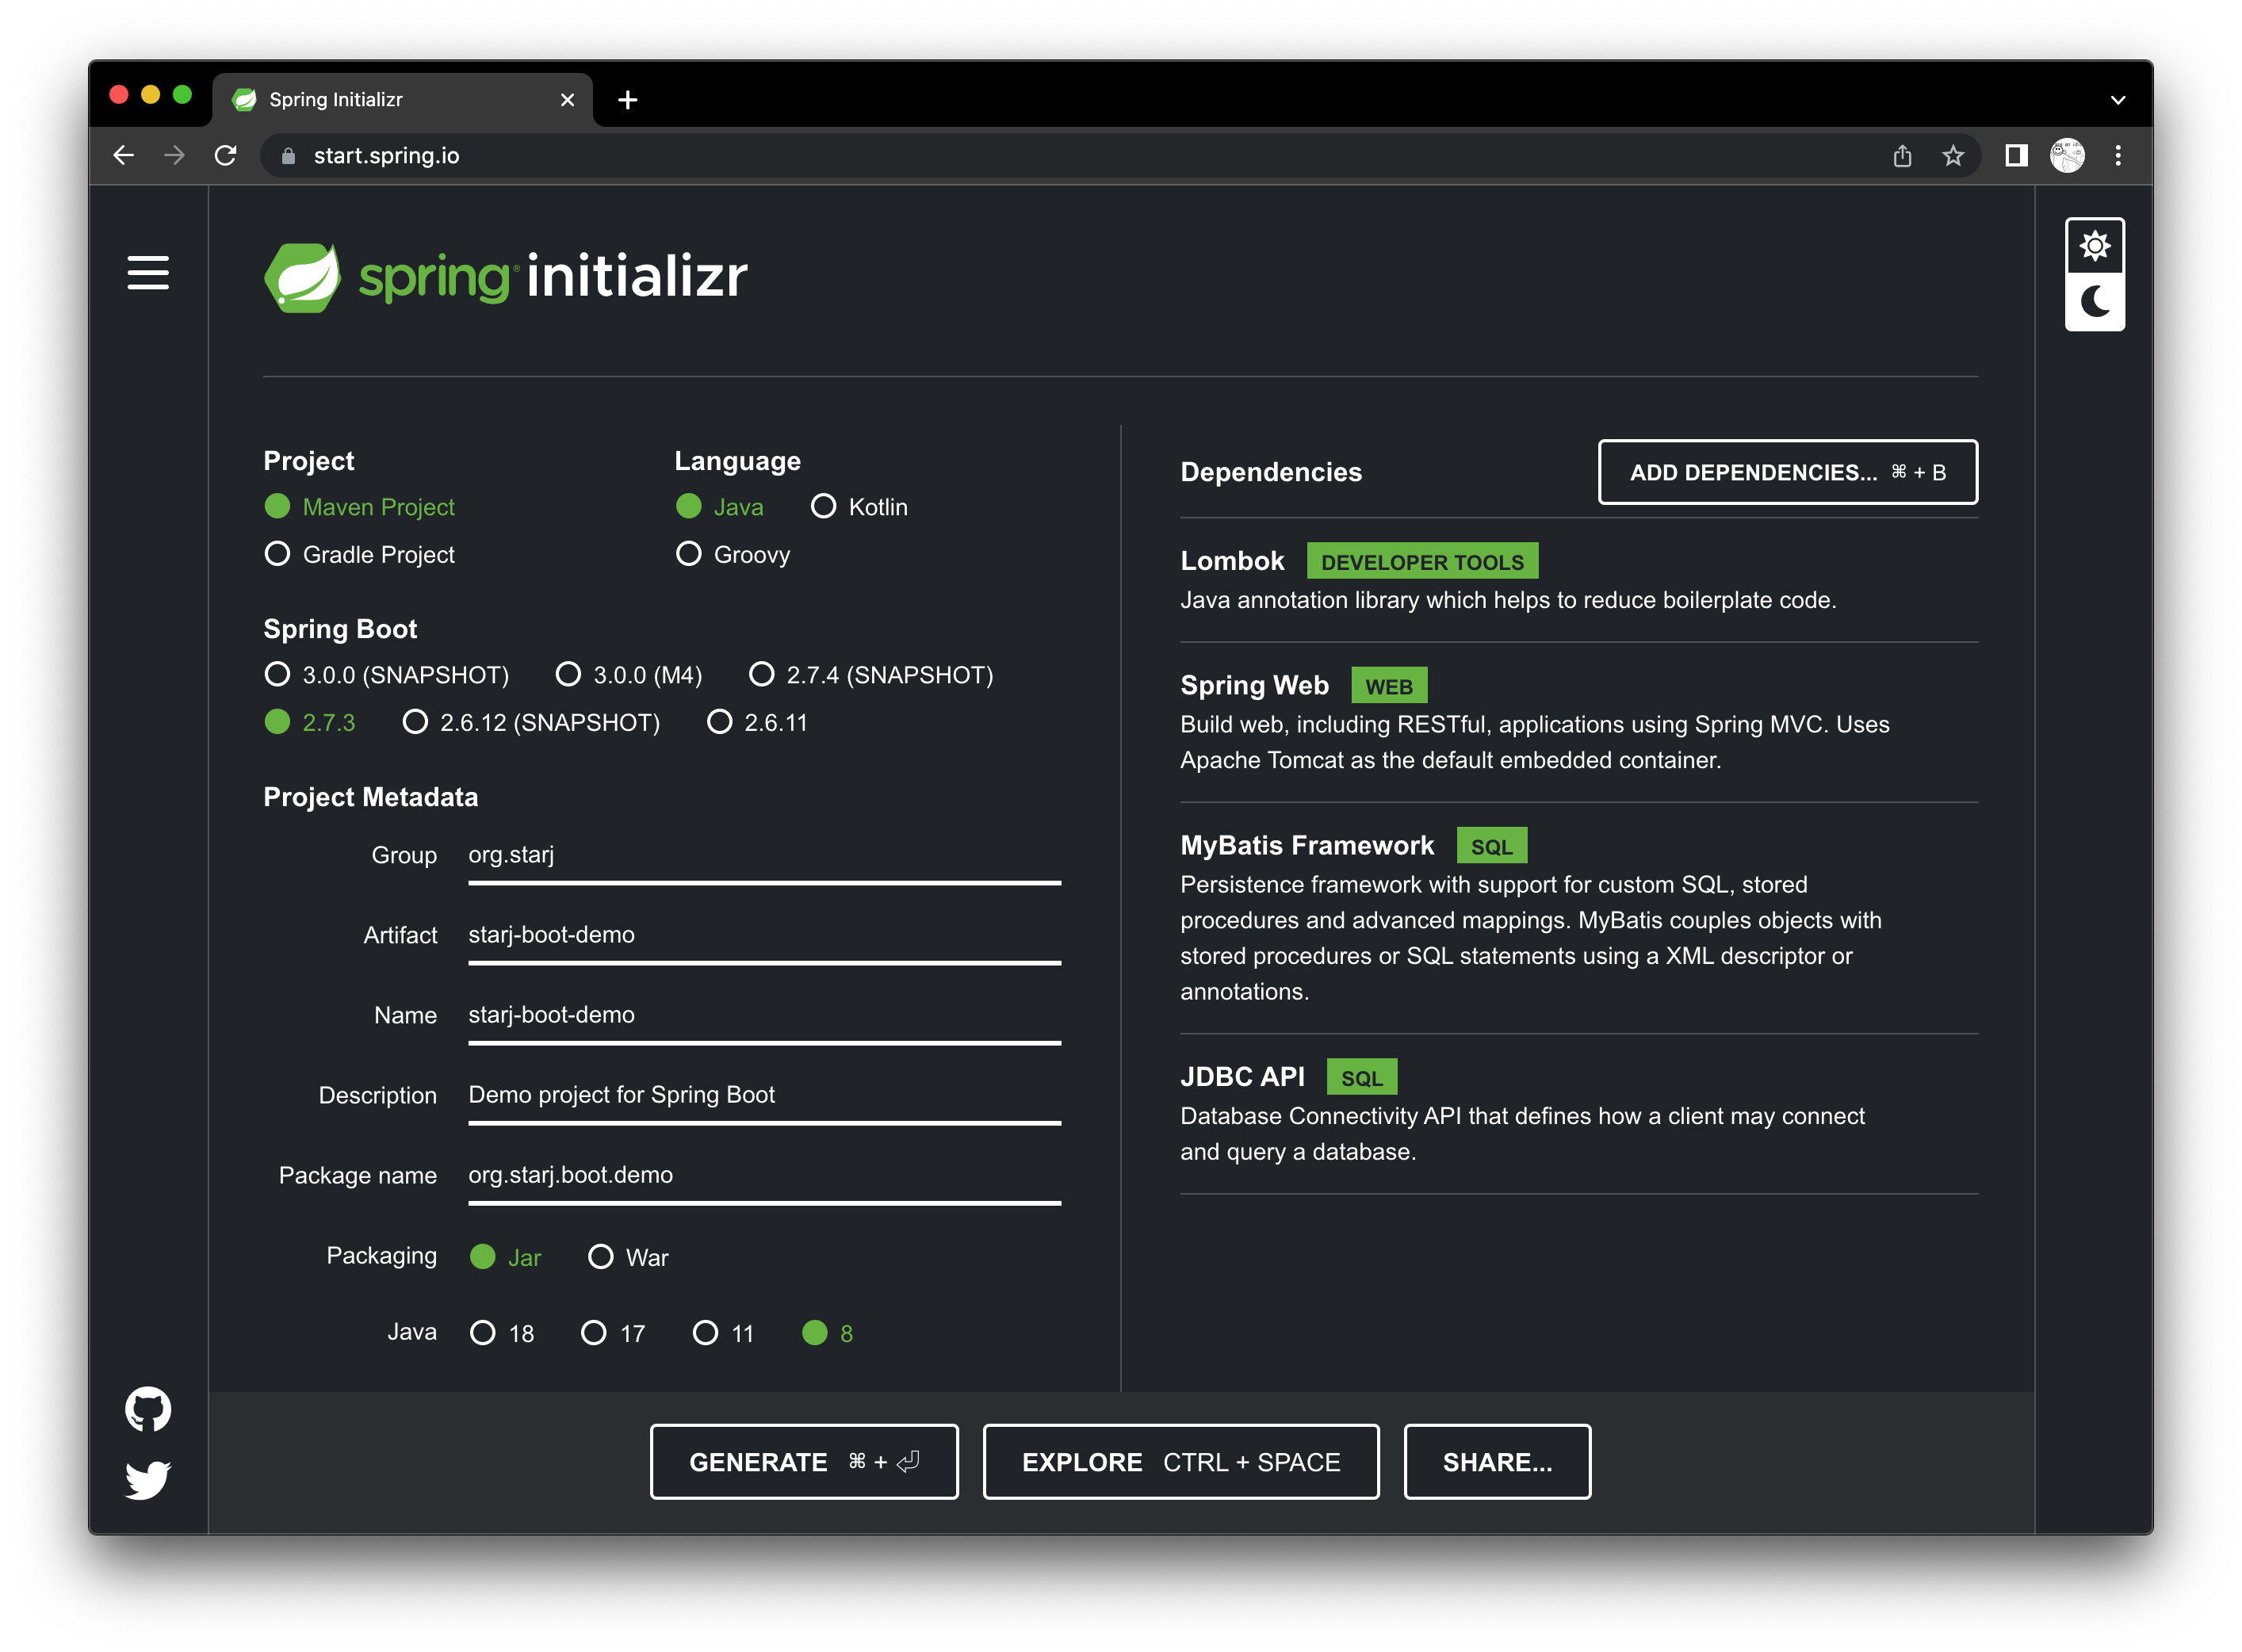Switch to dark theme moon icon
The height and width of the screenshot is (1652, 2242).
point(2094,301)
